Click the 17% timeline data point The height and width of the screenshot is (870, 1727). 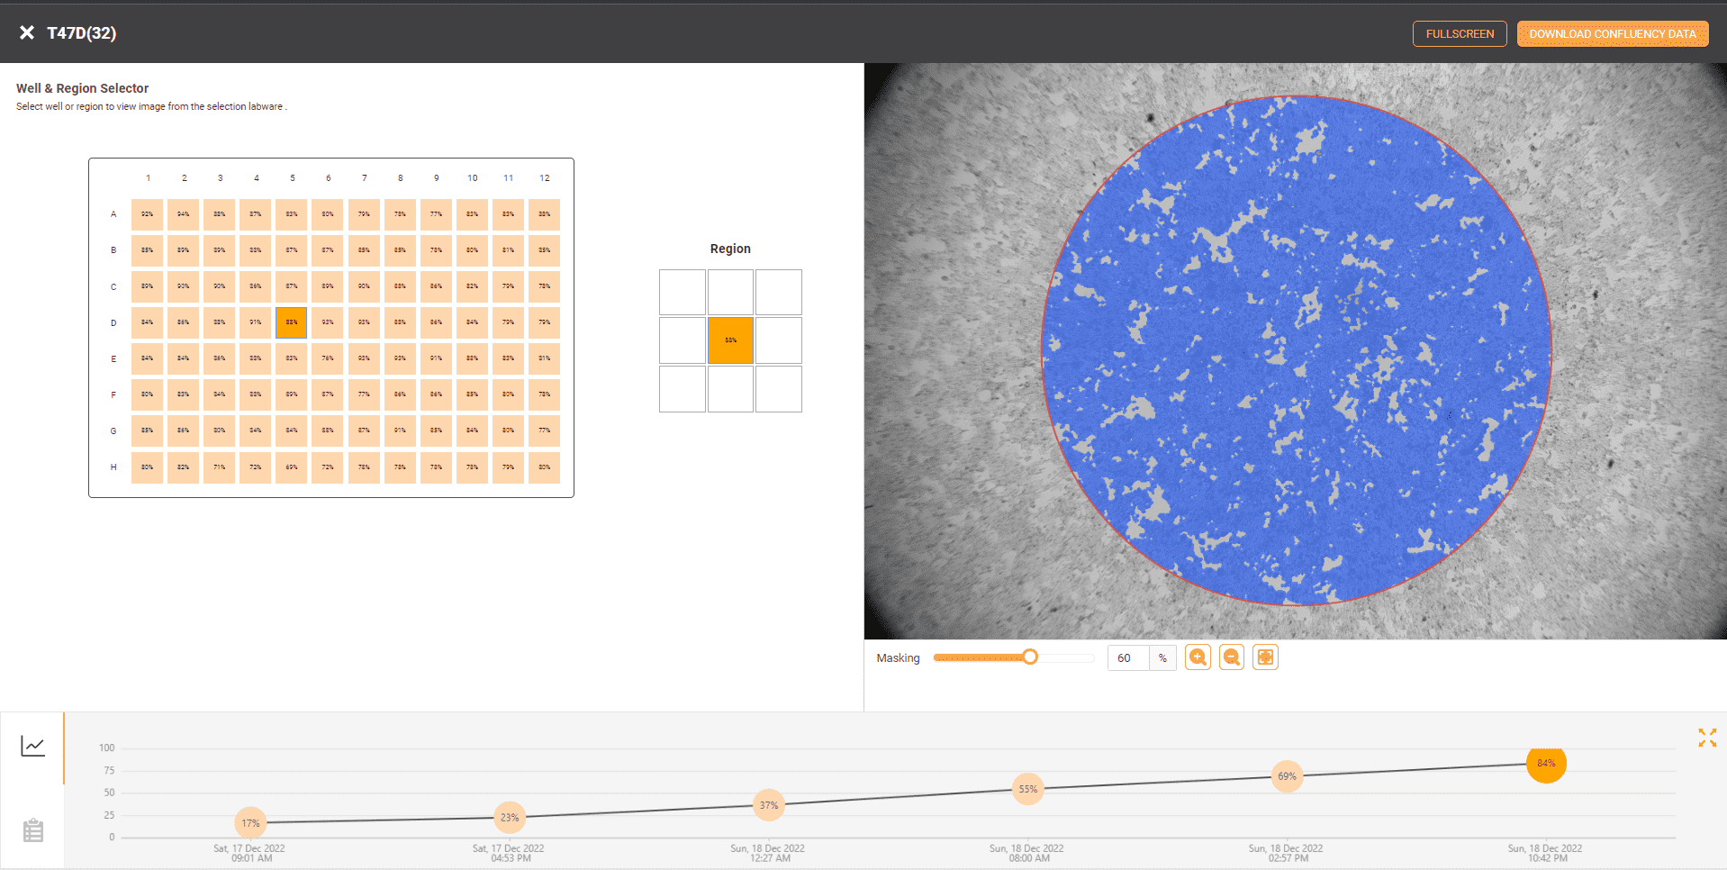point(250,822)
